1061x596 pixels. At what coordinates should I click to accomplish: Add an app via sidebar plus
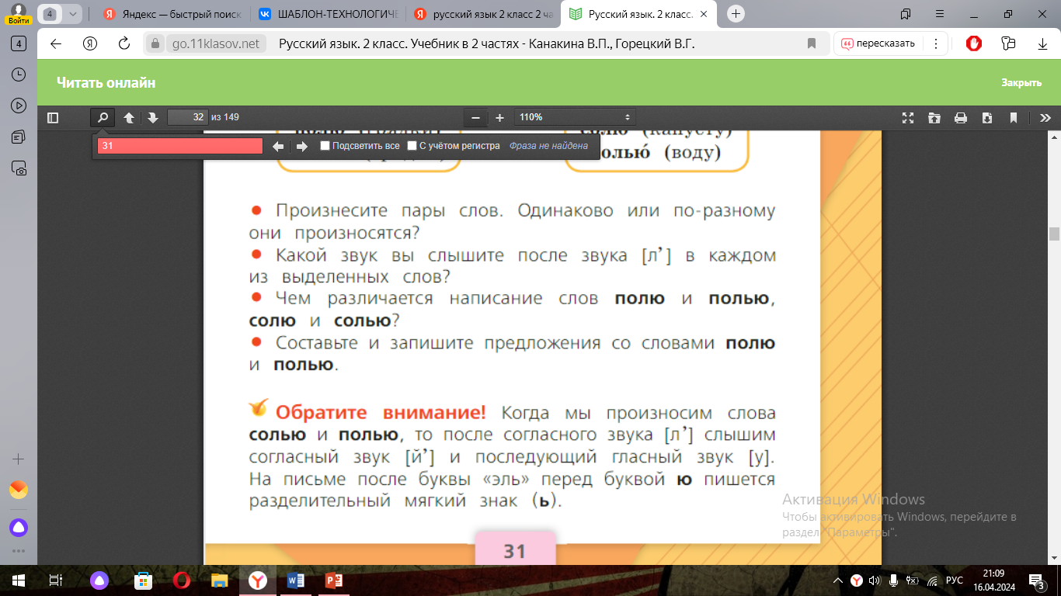pos(19,459)
